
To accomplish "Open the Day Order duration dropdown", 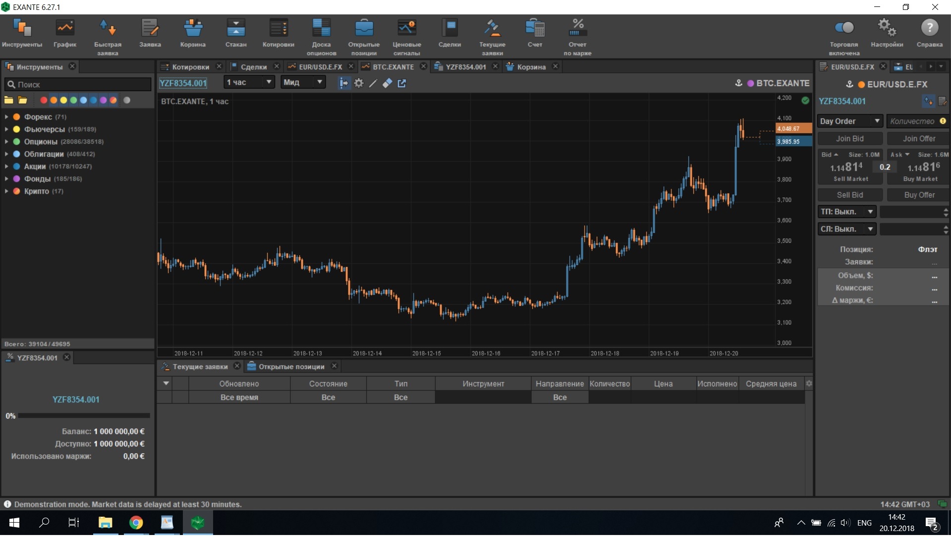I will coord(850,121).
